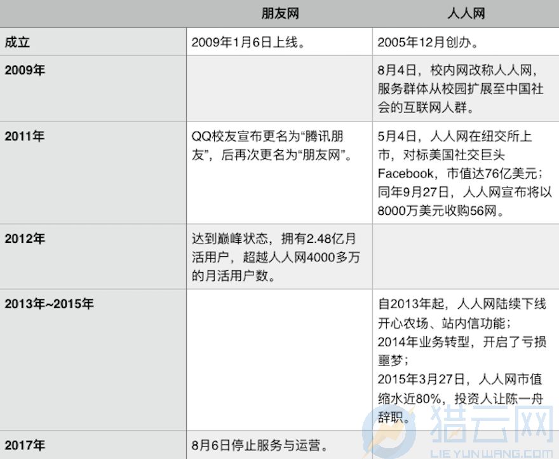Screen dimensions: 559x459
Task: Select cell about 人人网在纽交所上市
Action: pos(466,173)
